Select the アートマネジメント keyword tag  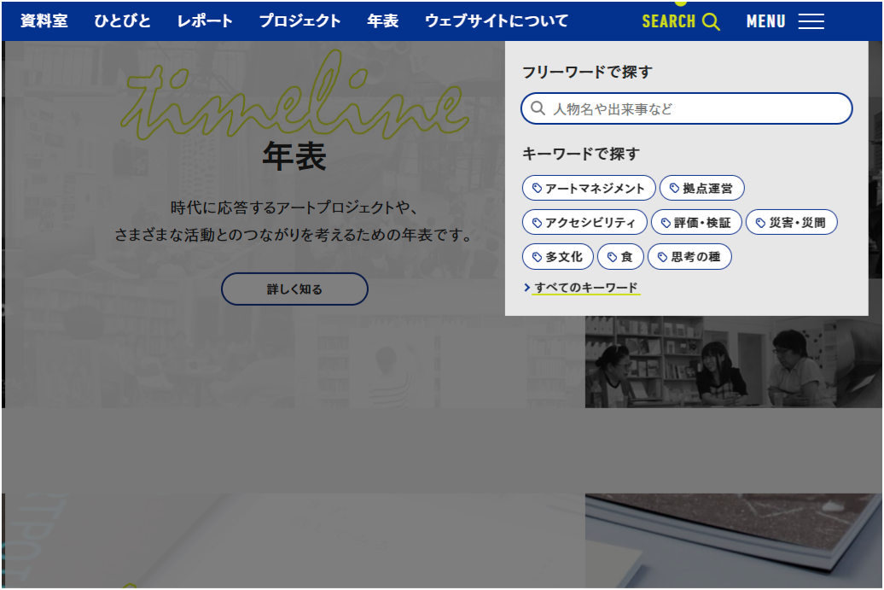tap(589, 188)
